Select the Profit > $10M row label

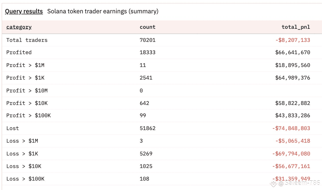tap(27, 91)
